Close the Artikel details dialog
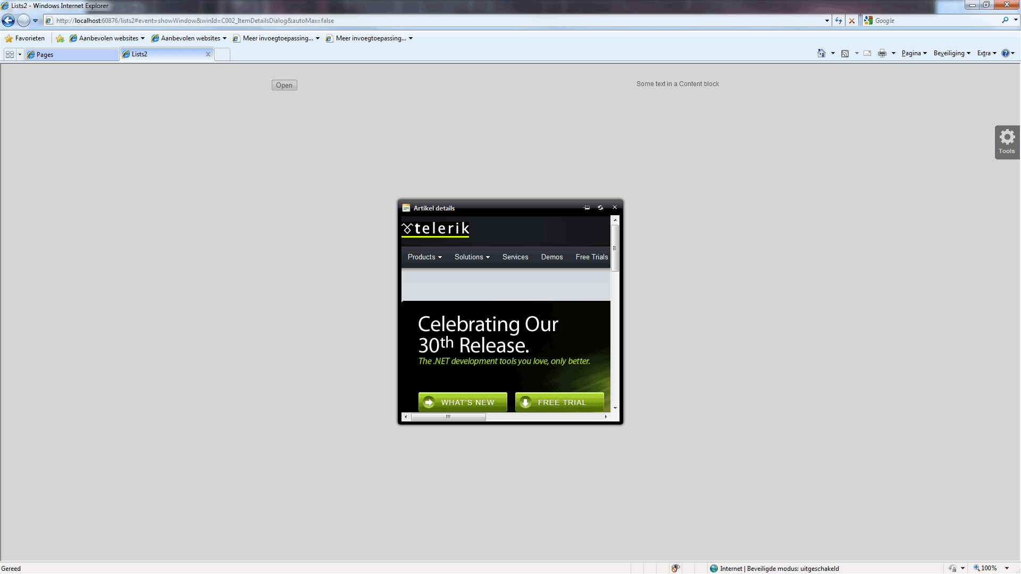This screenshot has width=1021, height=574. [x=615, y=207]
